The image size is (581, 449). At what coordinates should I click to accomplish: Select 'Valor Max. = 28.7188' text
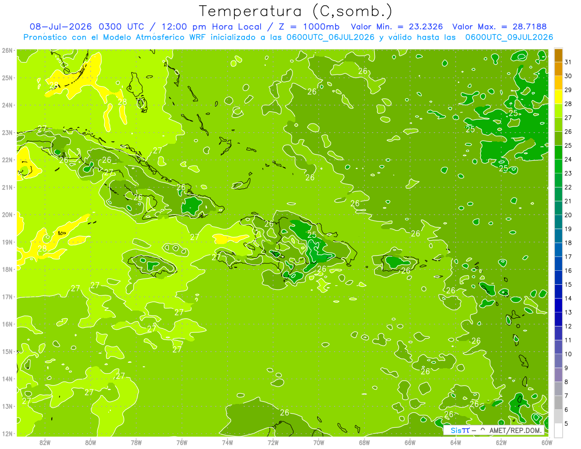500,27
